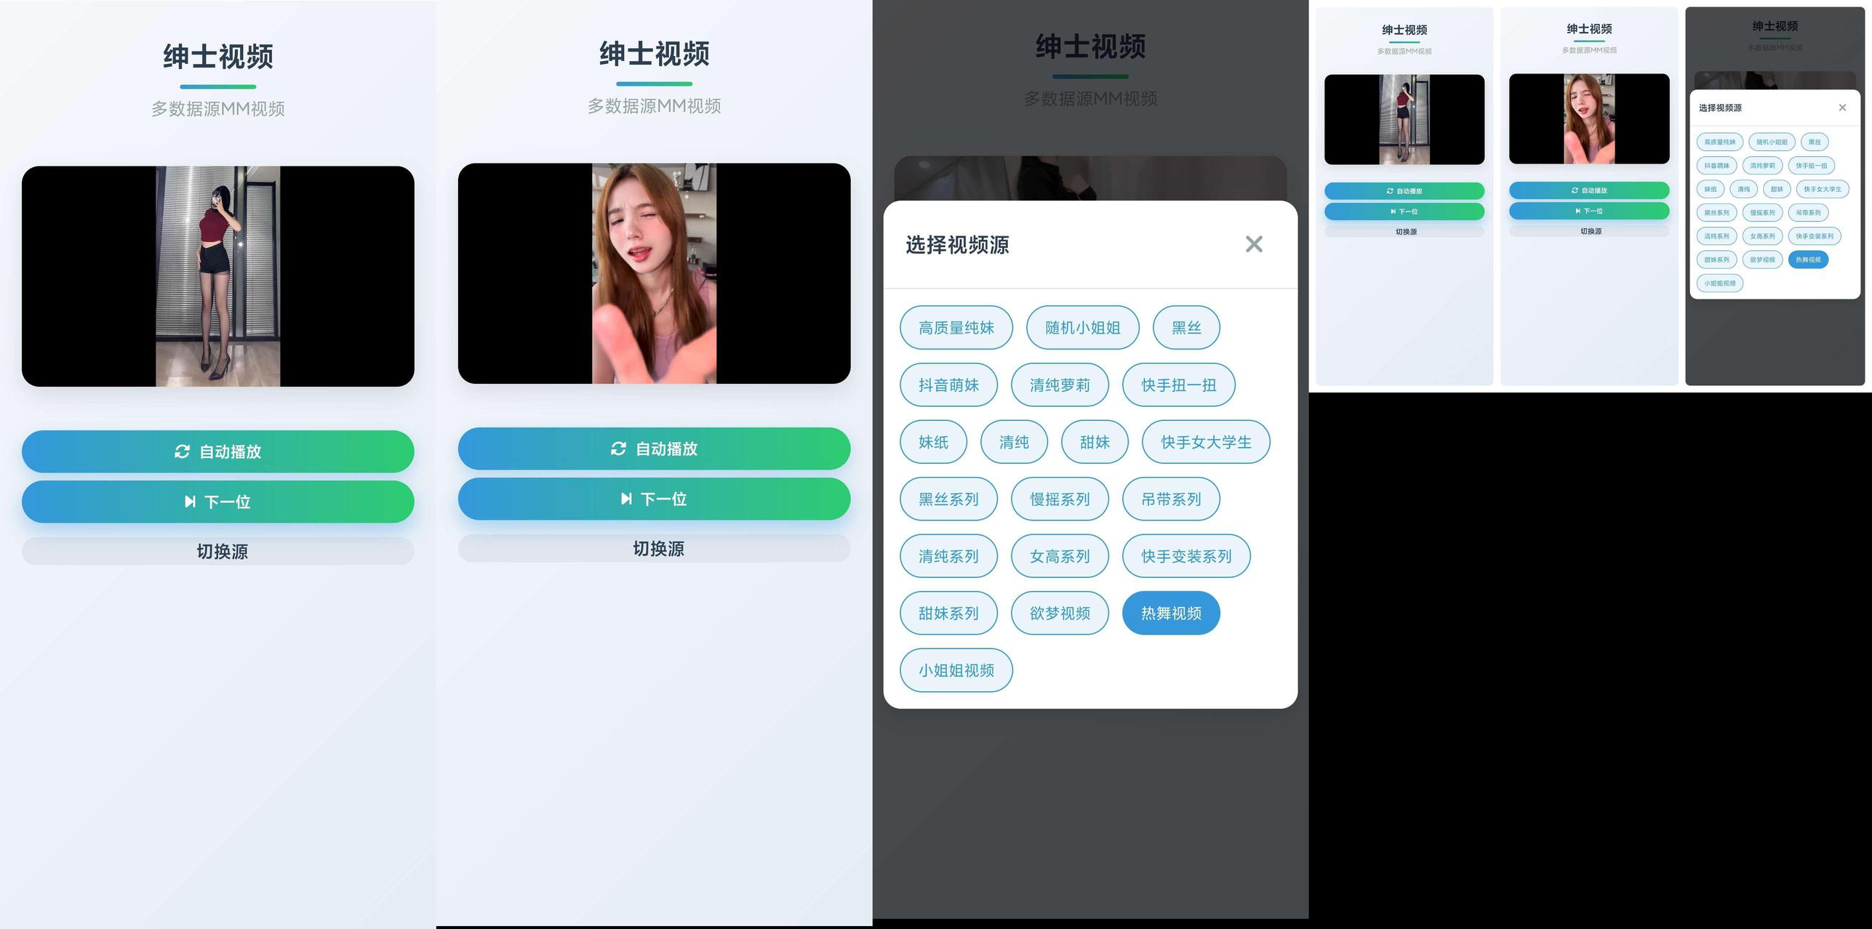
Task: Click the large video of girl in red top
Action: pos(218,276)
